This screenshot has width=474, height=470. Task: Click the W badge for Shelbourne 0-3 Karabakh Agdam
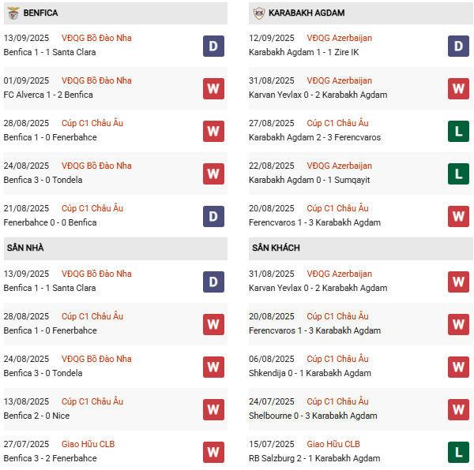pyautogui.click(x=458, y=409)
